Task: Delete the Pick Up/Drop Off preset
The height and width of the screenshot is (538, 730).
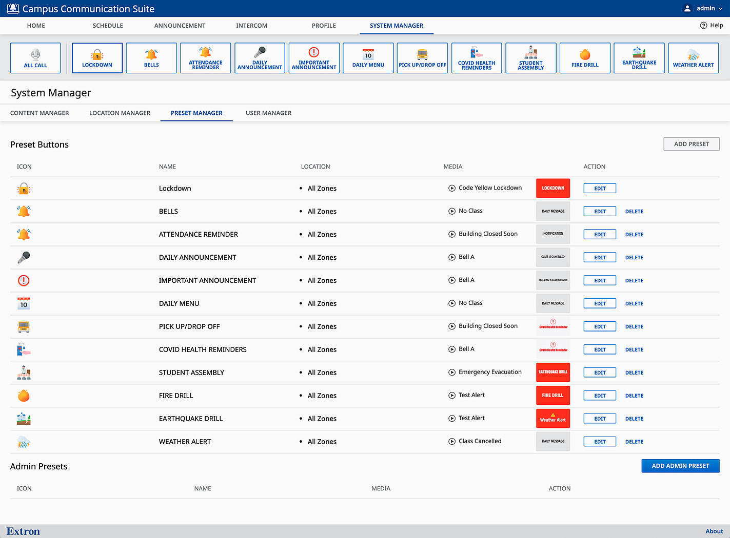Action: click(x=634, y=327)
